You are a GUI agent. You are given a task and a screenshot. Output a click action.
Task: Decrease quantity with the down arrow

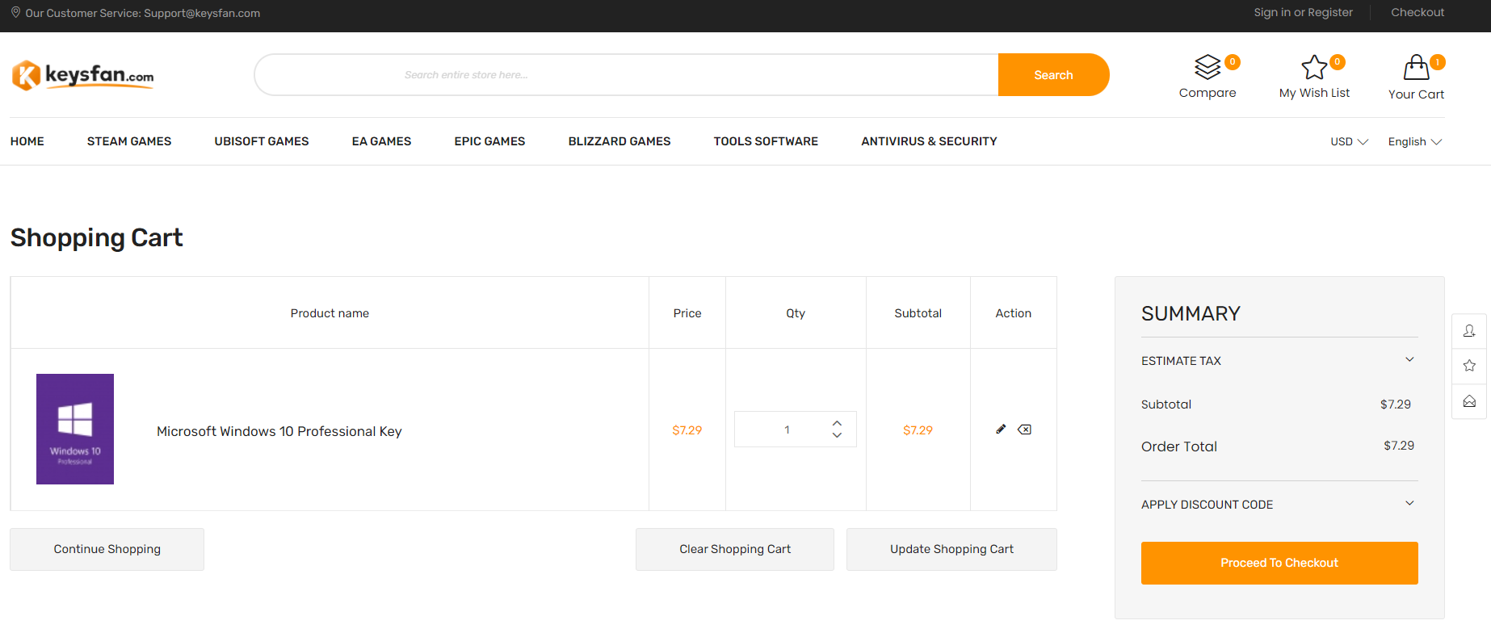coord(837,435)
